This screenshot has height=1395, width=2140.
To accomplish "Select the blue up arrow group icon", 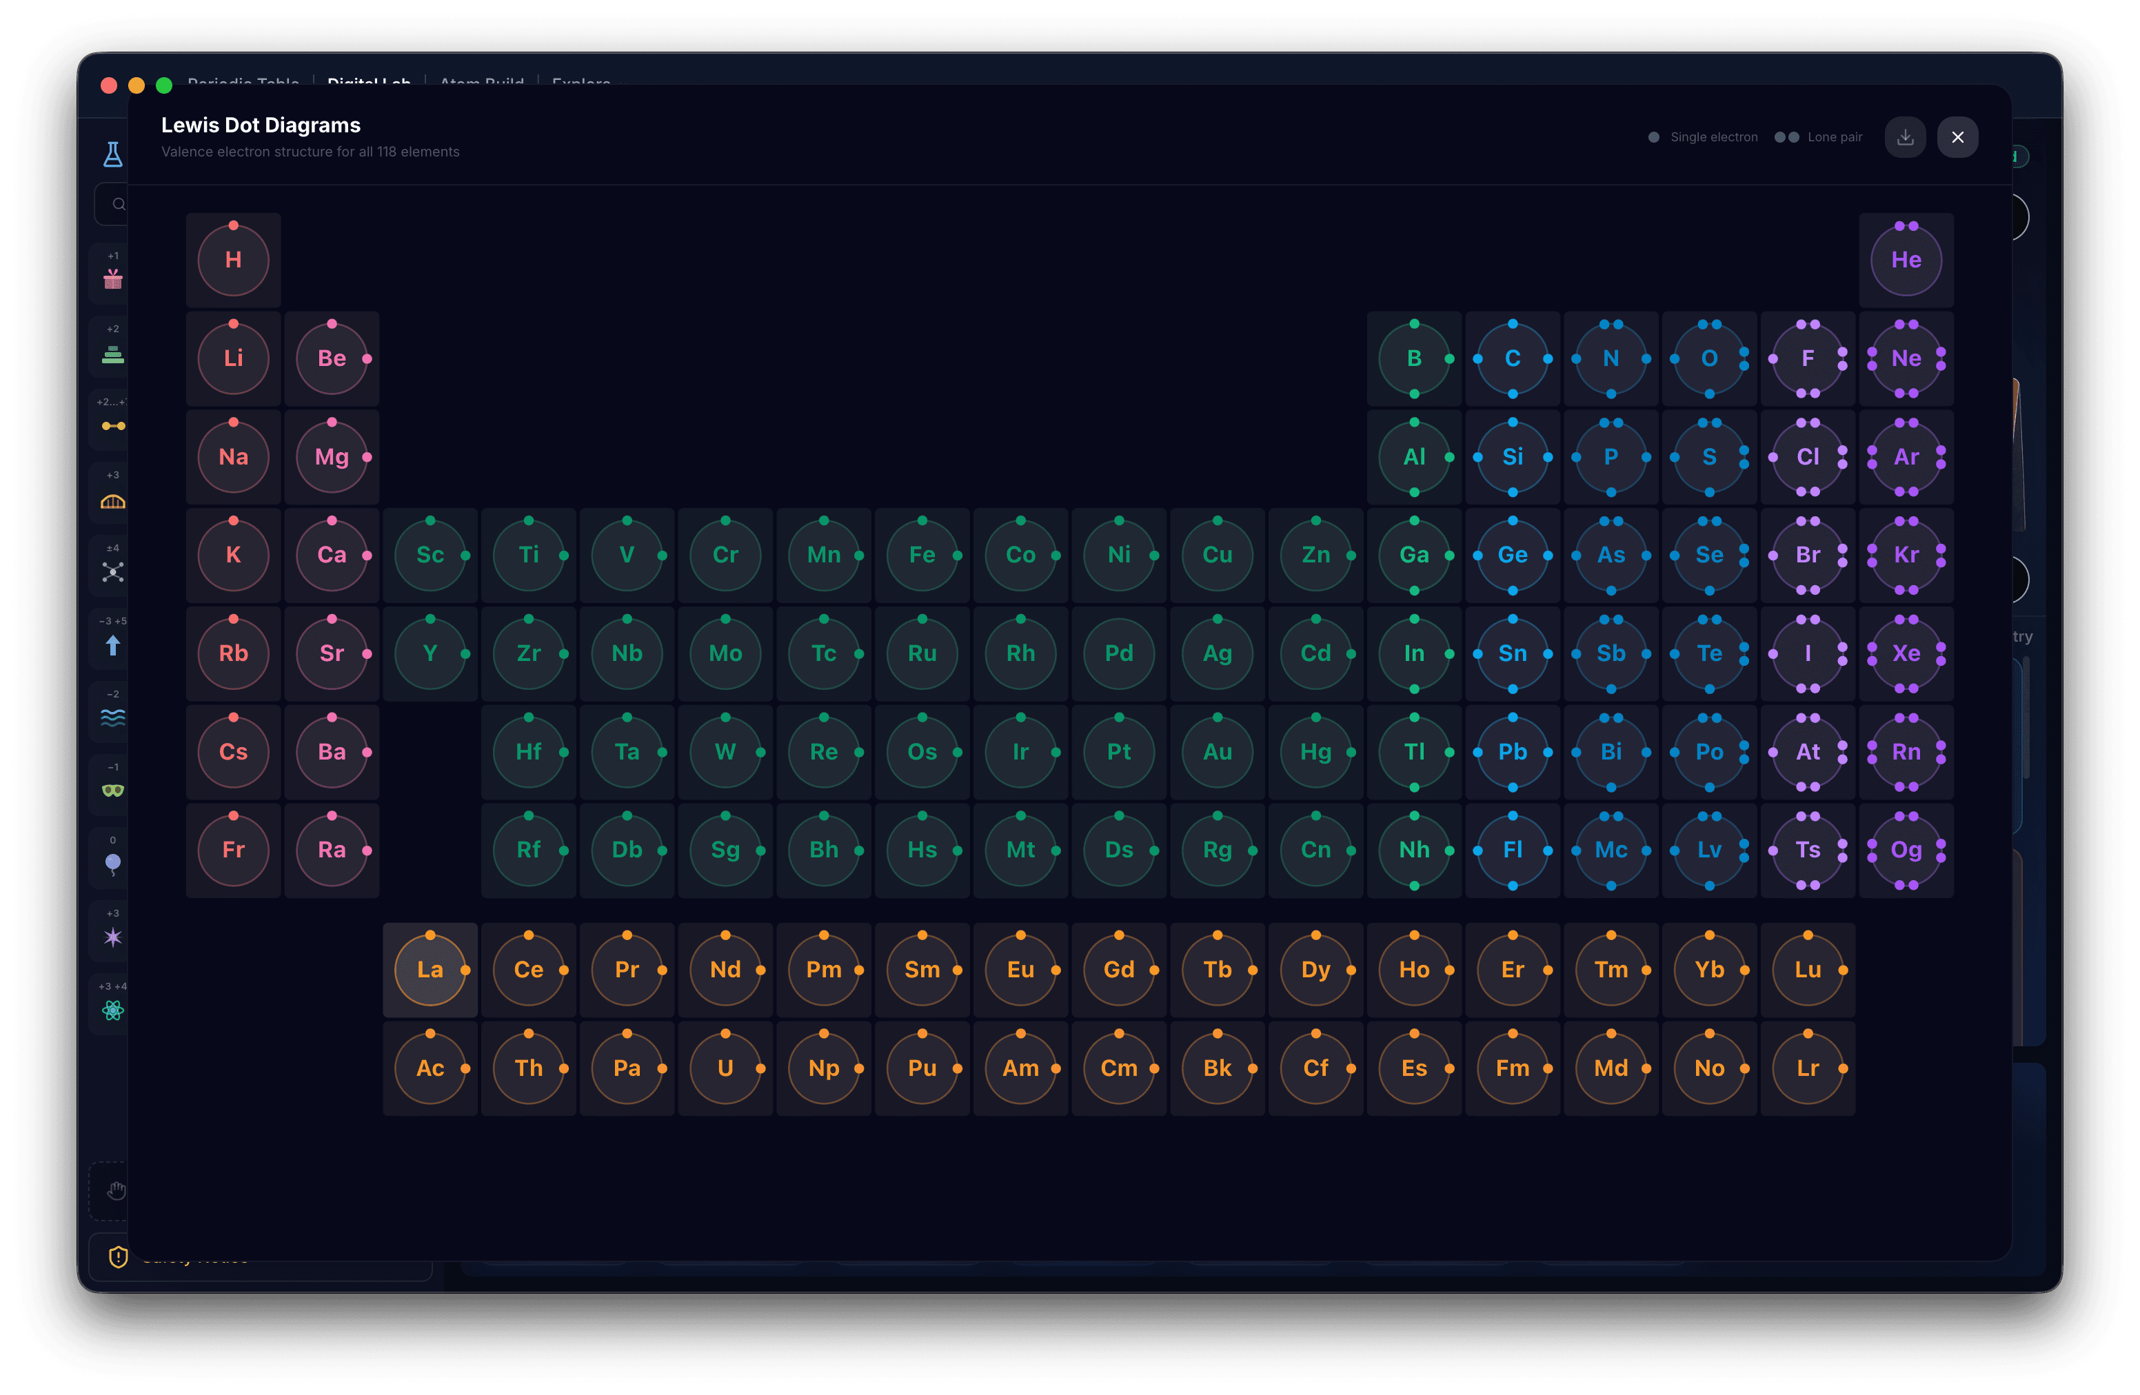I will pos(112,645).
